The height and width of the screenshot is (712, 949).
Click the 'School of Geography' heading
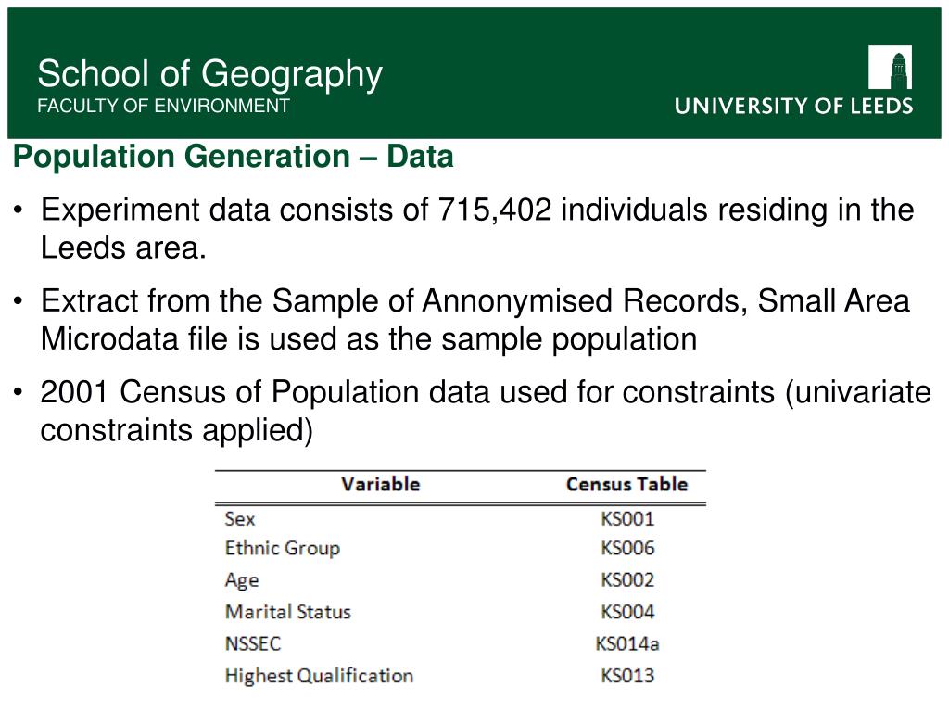coord(210,74)
